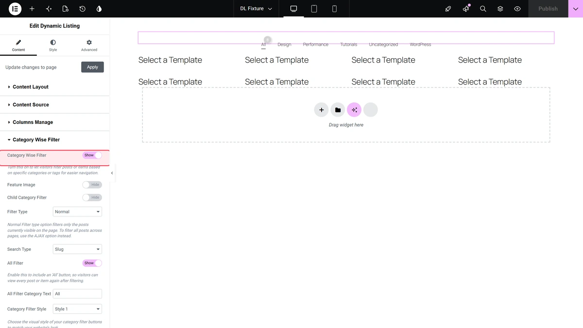Click the droplet theme style icon
Viewport: 583px width, 328px height.
pyautogui.click(x=99, y=9)
